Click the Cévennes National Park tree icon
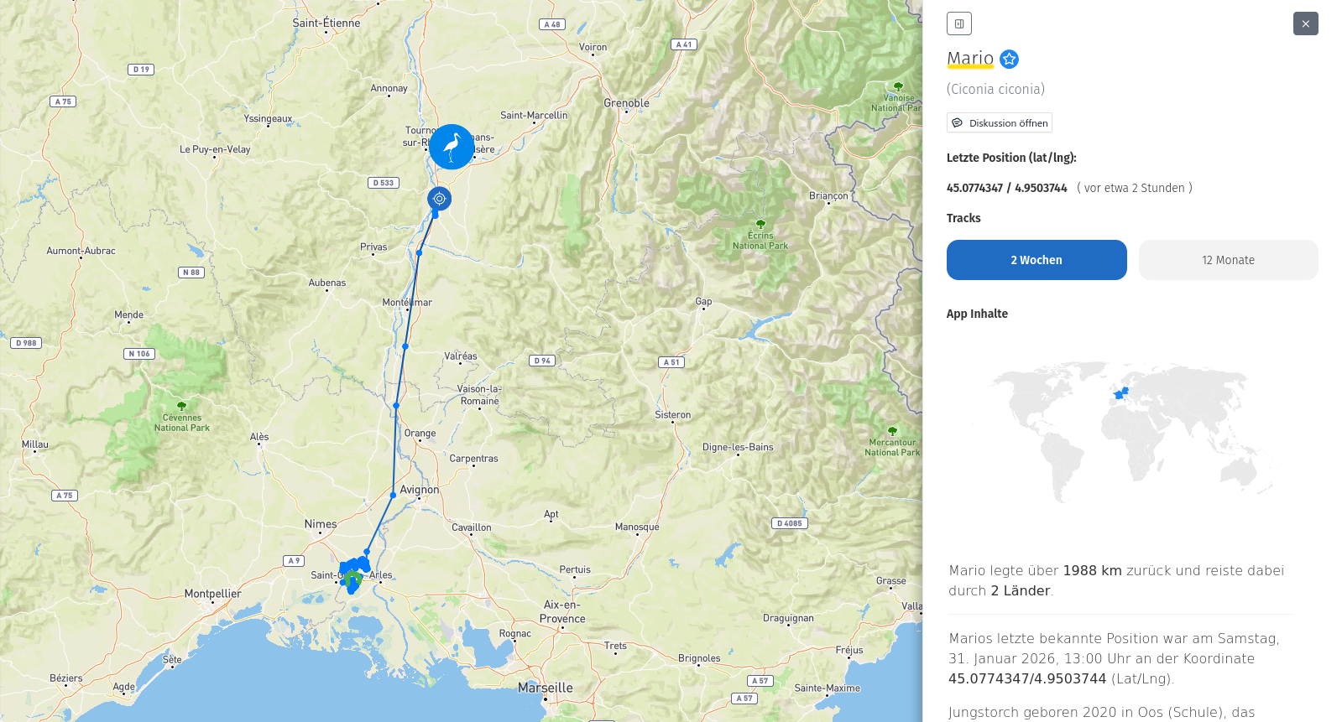 (x=181, y=406)
